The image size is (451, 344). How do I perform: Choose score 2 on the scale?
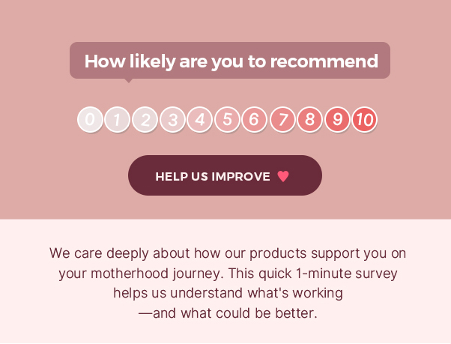pos(145,119)
